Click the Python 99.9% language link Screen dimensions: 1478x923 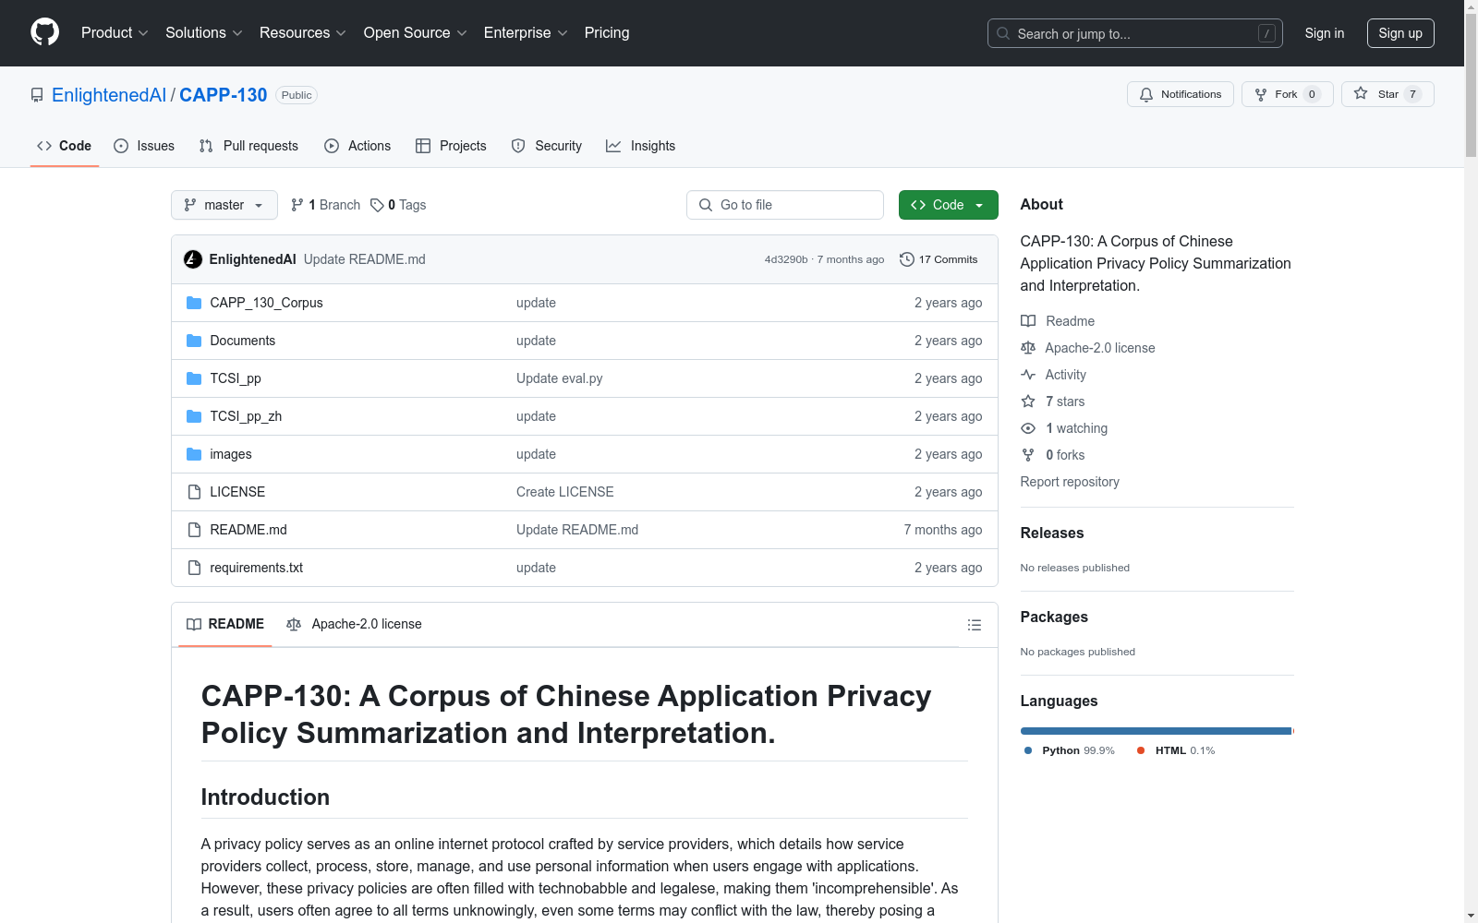click(x=1070, y=750)
